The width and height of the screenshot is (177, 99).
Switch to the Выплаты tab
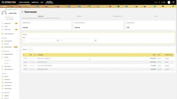click(79, 16)
